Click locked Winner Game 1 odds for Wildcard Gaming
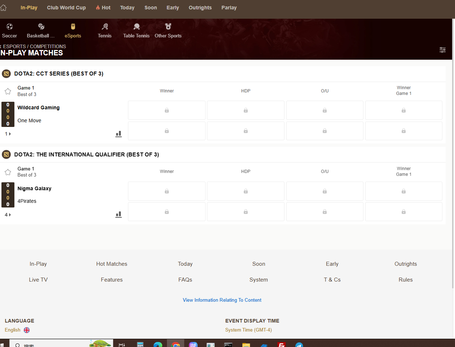The image size is (455, 347). (x=403, y=110)
